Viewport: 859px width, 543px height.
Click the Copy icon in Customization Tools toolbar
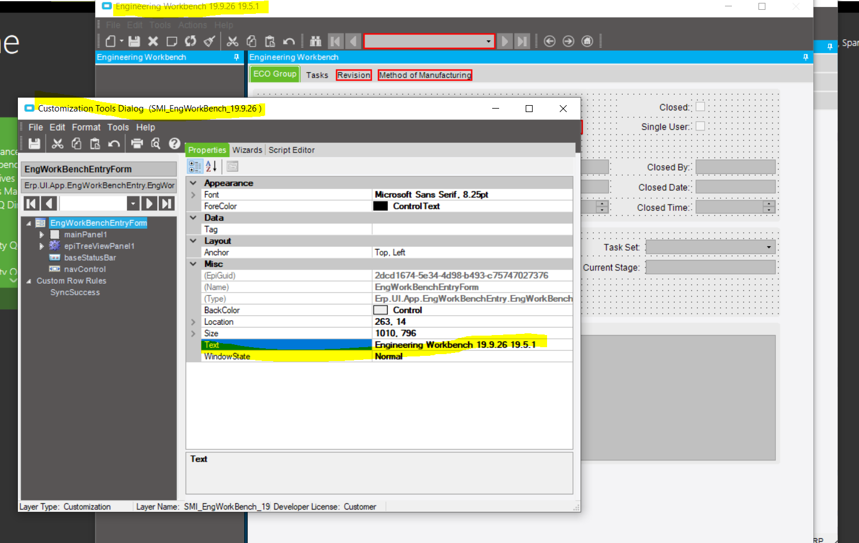(76, 143)
